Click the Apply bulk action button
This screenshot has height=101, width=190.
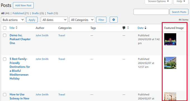pyautogui.click(x=32, y=20)
